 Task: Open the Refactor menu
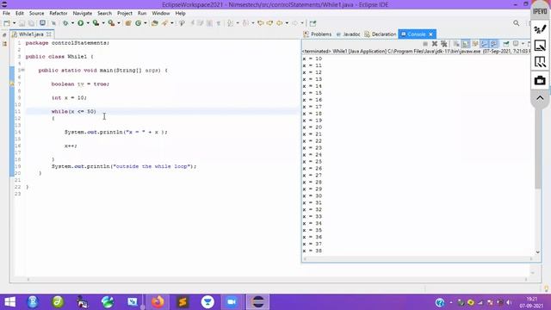pyautogui.click(x=59, y=14)
